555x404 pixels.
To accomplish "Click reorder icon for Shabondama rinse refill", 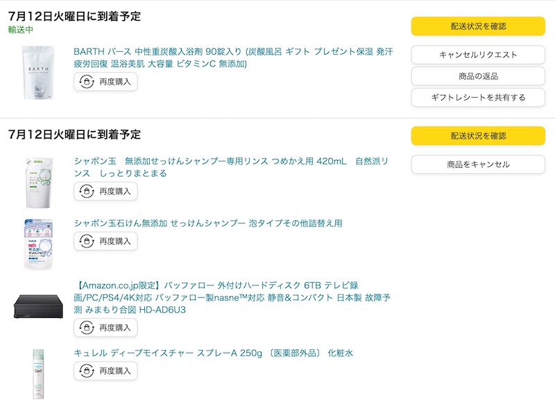I will pyautogui.click(x=87, y=191).
